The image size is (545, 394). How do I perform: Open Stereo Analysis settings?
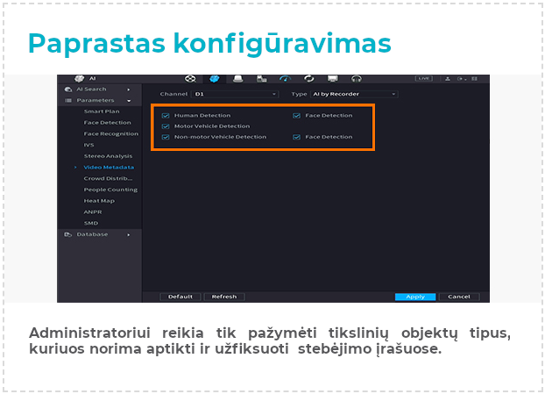click(x=108, y=156)
